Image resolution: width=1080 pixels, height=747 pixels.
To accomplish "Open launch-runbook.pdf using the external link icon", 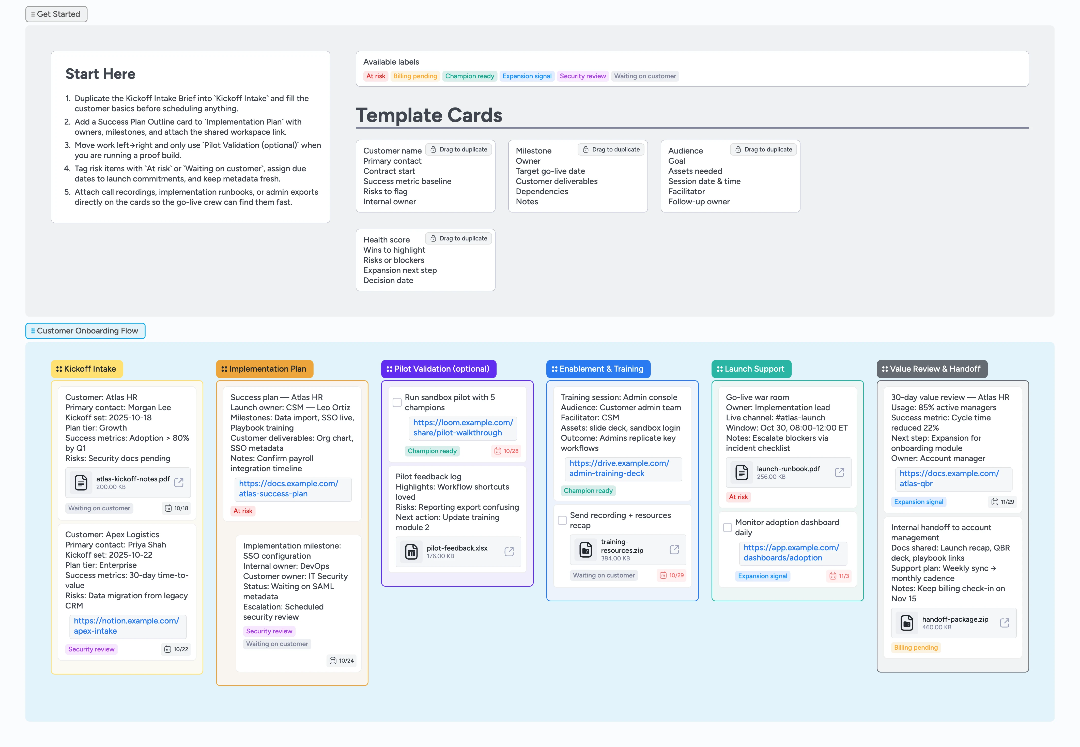I will tap(840, 472).
